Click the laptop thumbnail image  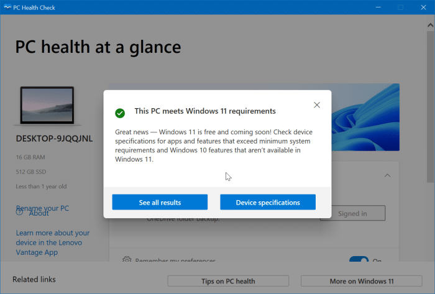[x=47, y=106]
